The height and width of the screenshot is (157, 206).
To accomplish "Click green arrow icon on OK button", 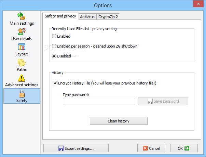I will [187, 148].
